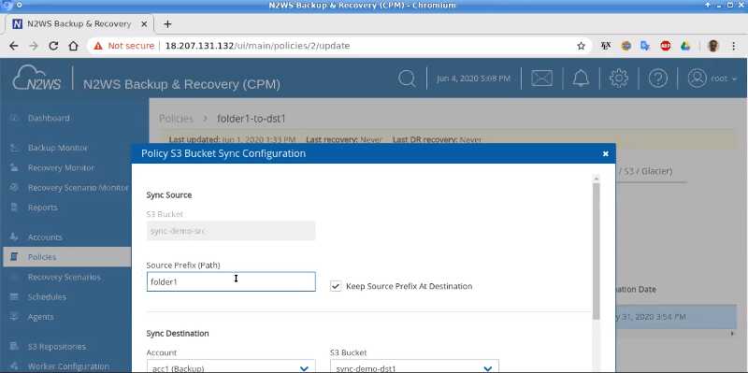Open S3 Repositories in sidebar
This screenshot has height=373, width=748.
pos(57,346)
